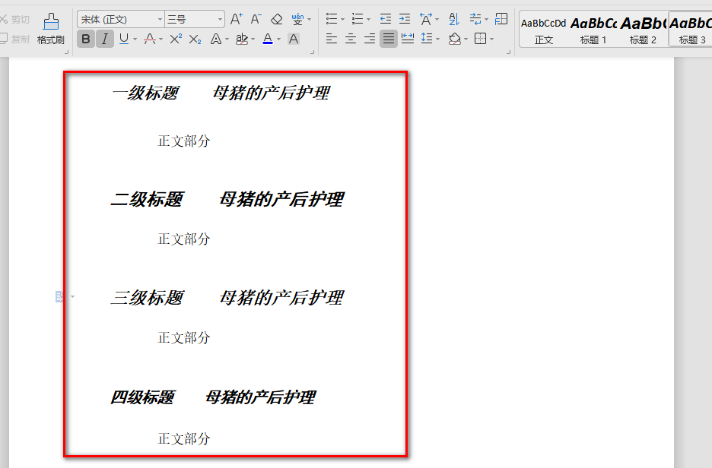Click 母猪的产后护理 in the 二级标题 line

tap(281, 199)
